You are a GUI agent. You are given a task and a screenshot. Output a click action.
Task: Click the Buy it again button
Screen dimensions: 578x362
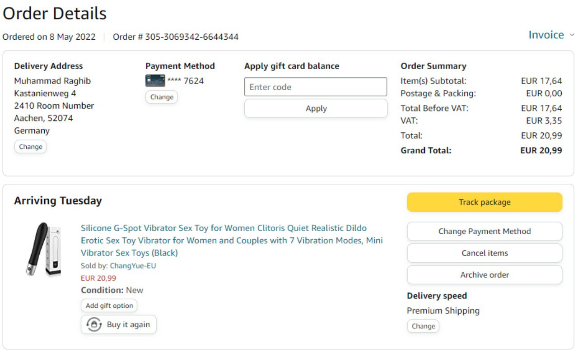click(x=119, y=325)
